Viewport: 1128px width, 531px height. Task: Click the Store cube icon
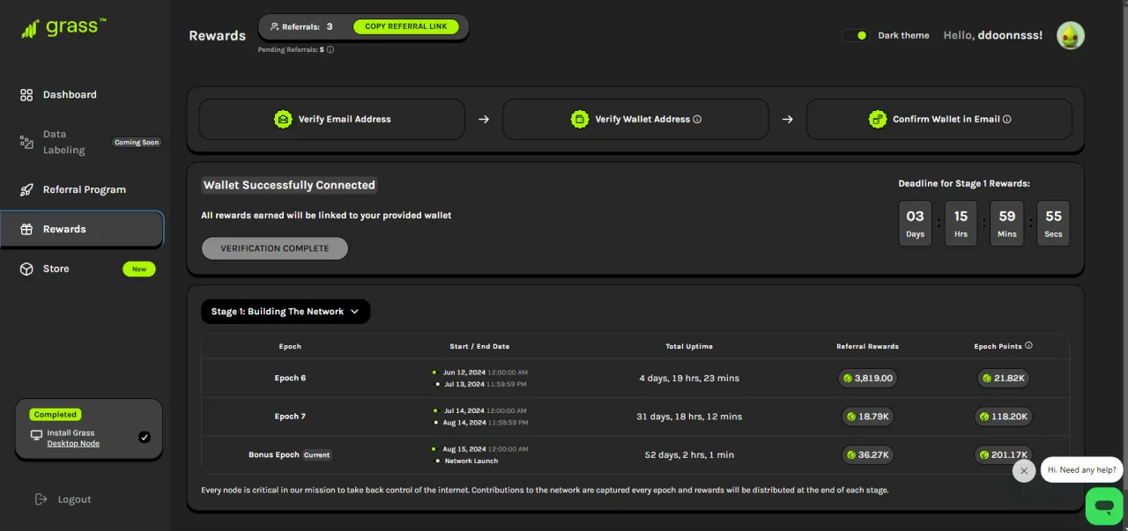26,269
